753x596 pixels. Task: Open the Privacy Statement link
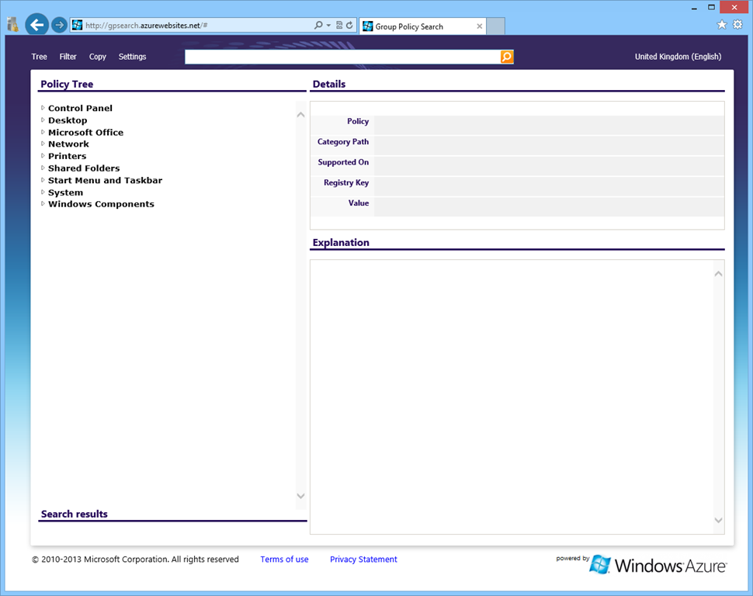click(x=363, y=560)
